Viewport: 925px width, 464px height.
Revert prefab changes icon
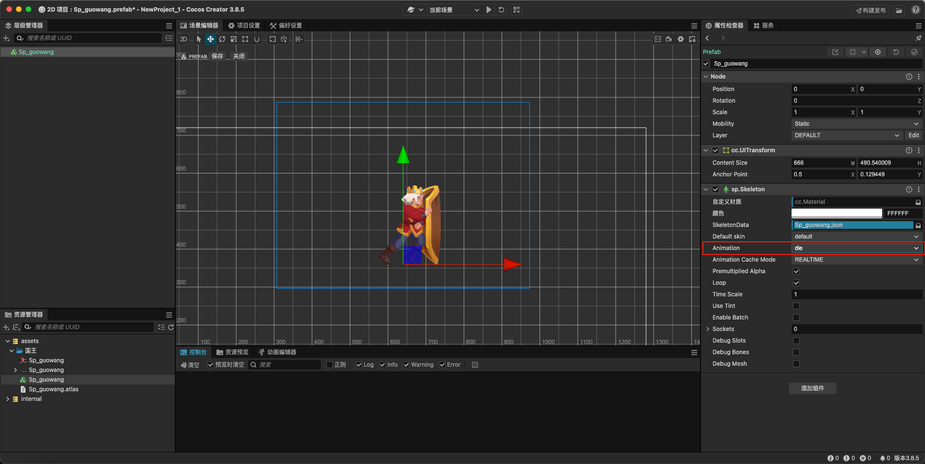(x=896, y=52)
